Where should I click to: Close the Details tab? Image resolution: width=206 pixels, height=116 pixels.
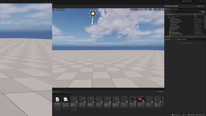pos(176,39)
